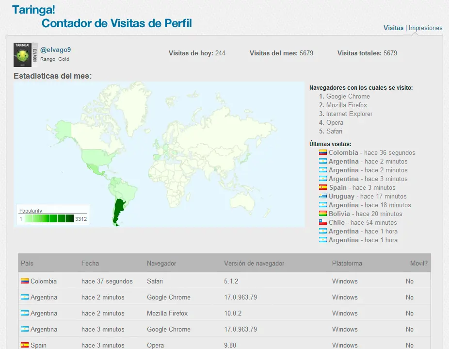Screen dimensions: 449x349
Task: Click the Visitas de hoy: 244 stat
Action: [x=197, y=53]
